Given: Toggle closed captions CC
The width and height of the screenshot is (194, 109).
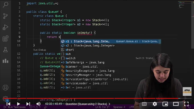Looking at the screenshot, I should pos(144,104).
